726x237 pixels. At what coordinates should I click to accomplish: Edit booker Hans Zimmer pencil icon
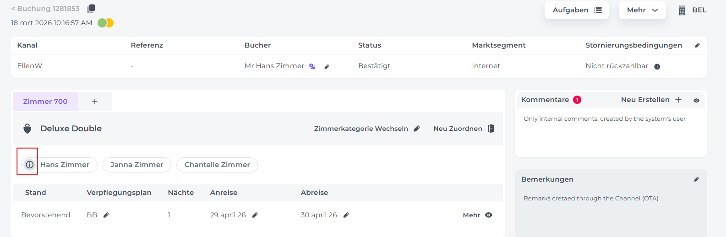(x=327, y=67)
